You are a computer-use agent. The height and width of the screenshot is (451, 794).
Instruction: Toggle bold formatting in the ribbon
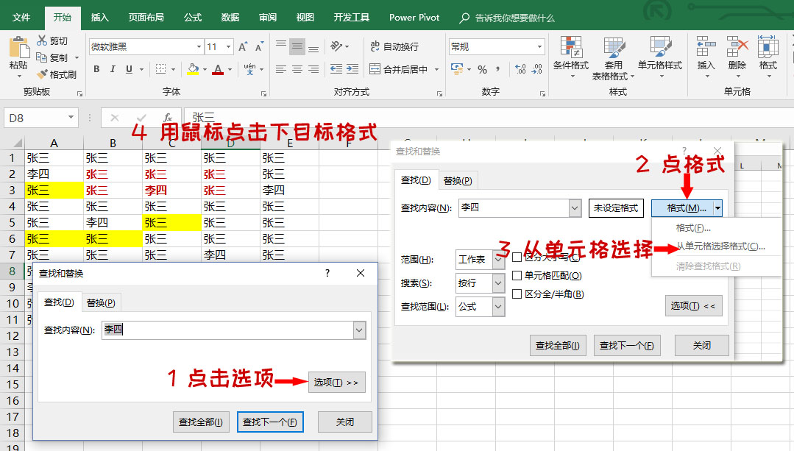pyautogui.click(x=96, y=68)
